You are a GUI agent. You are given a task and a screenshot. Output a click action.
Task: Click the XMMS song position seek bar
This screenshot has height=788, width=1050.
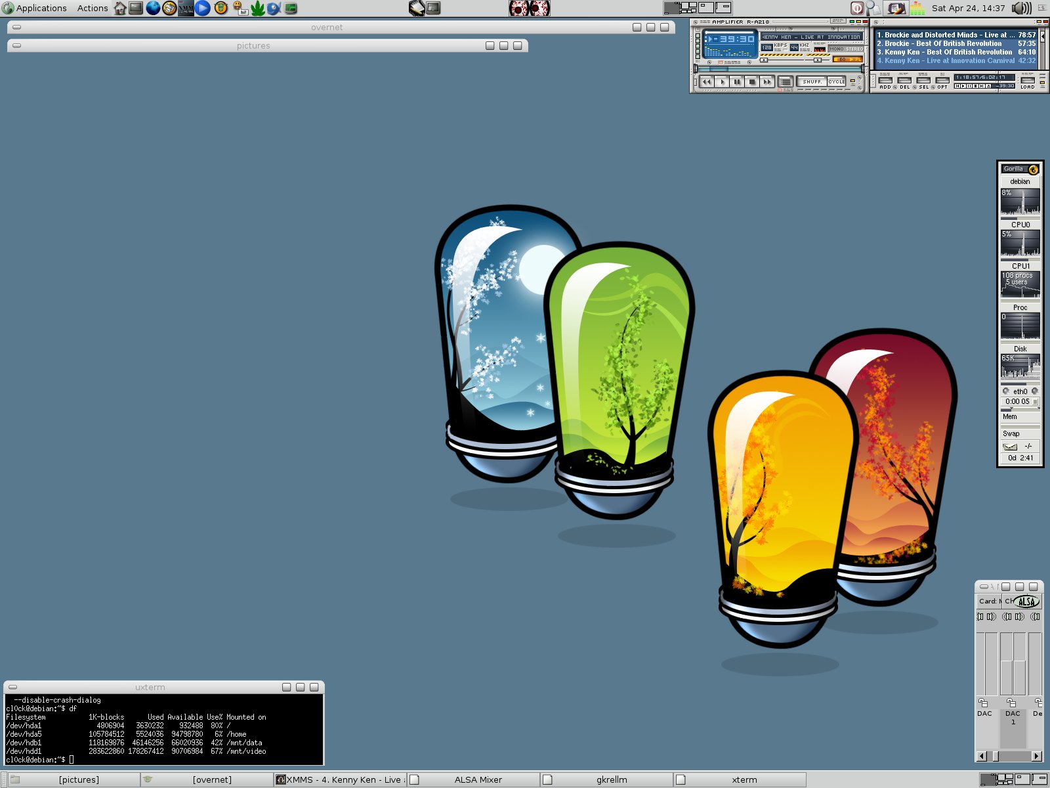click(x=780, y=68)
